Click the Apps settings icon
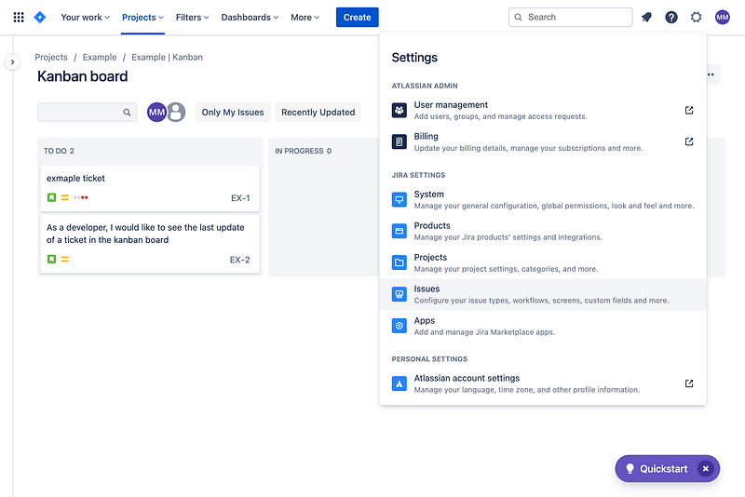745x497 pixels. (400, 326)
